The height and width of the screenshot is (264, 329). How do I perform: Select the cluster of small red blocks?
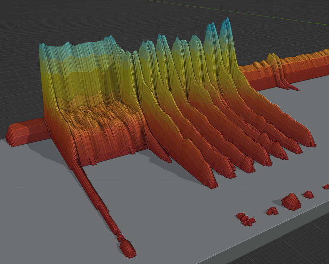(246, 219)
